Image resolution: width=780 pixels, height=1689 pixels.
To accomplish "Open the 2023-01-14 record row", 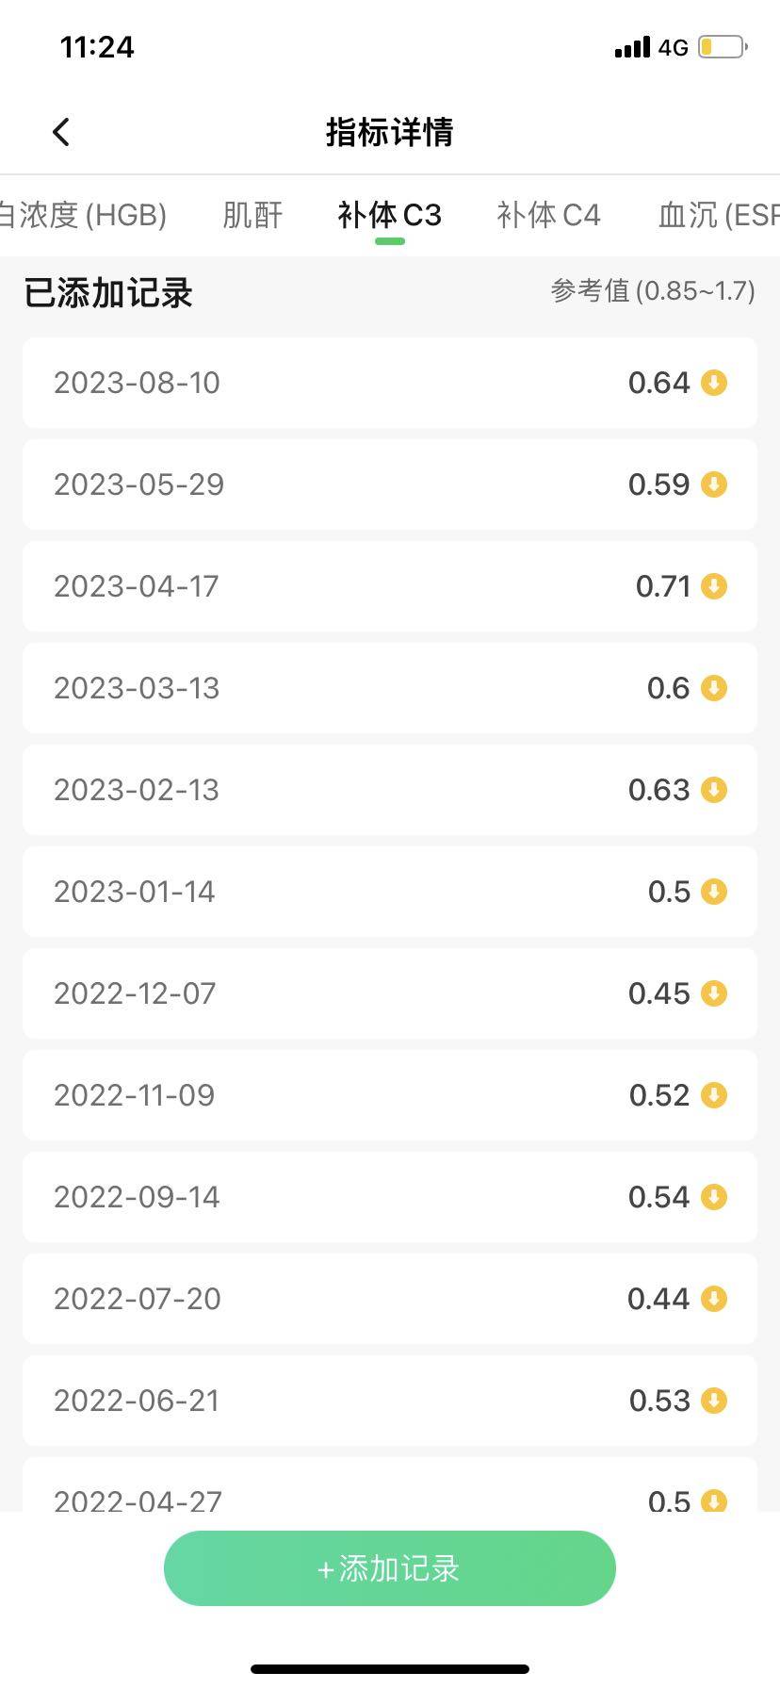I will coord(390,892).
